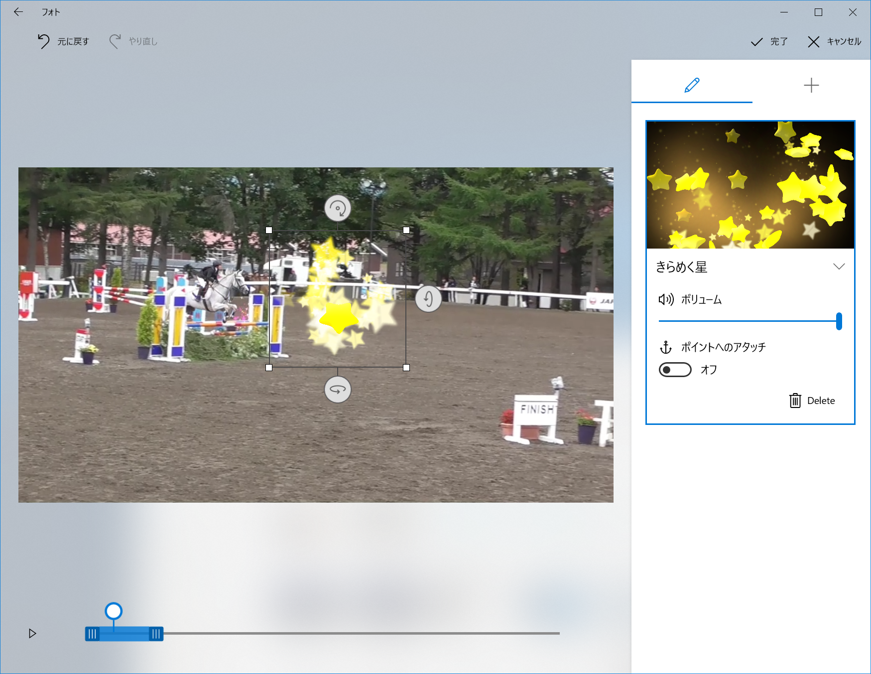Click the flip-rotate handle below the star effect
Viewport: 871px width, 674px height.
pyautogui.click(x=338, y=390)
